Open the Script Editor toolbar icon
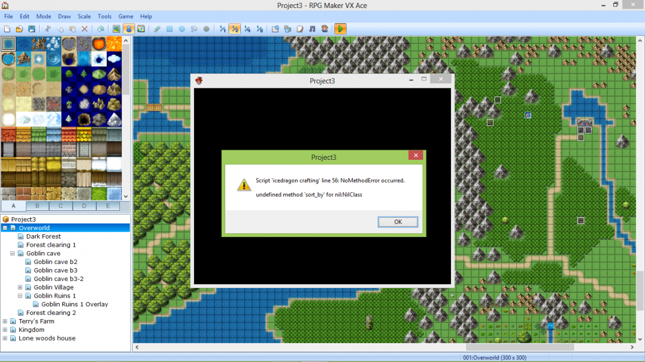Screen dimensions: 645x362 coord(300,29)
